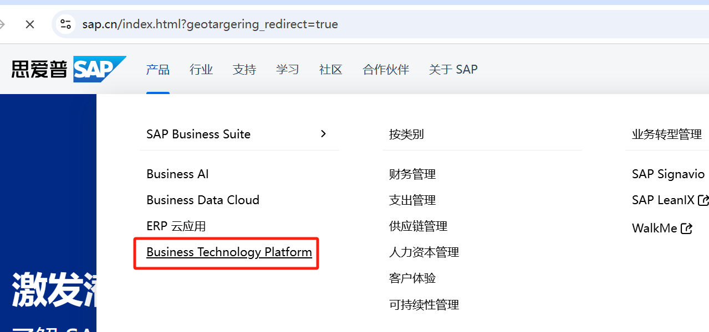709x332 pixels.
Task: Open the 行业 menu
Action: point(201,69)
